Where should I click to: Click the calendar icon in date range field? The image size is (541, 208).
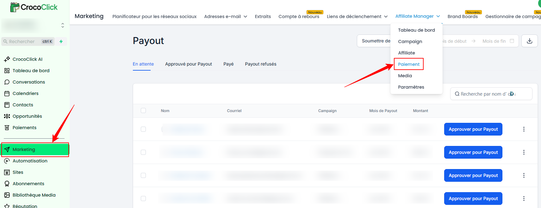coord(512,41)
